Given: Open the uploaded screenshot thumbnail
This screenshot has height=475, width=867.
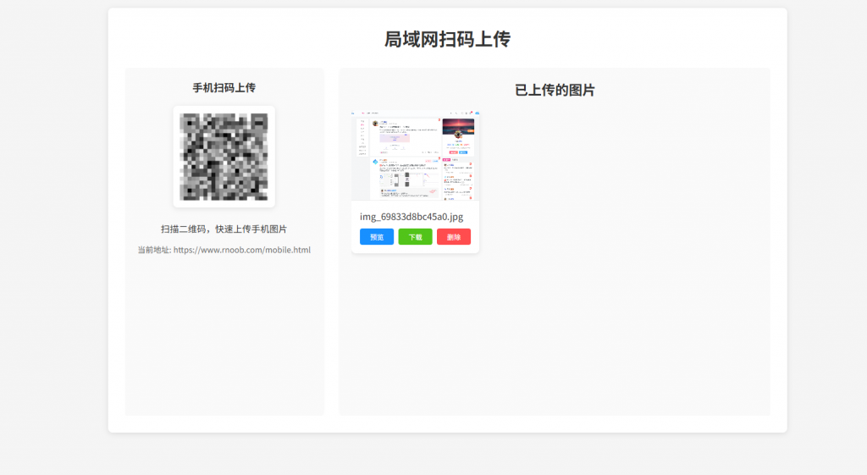Looking at the screenshot, I should (415, 156).
